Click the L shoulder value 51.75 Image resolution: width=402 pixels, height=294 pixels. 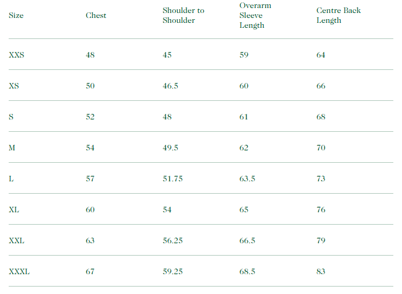[x=173, y=179]
